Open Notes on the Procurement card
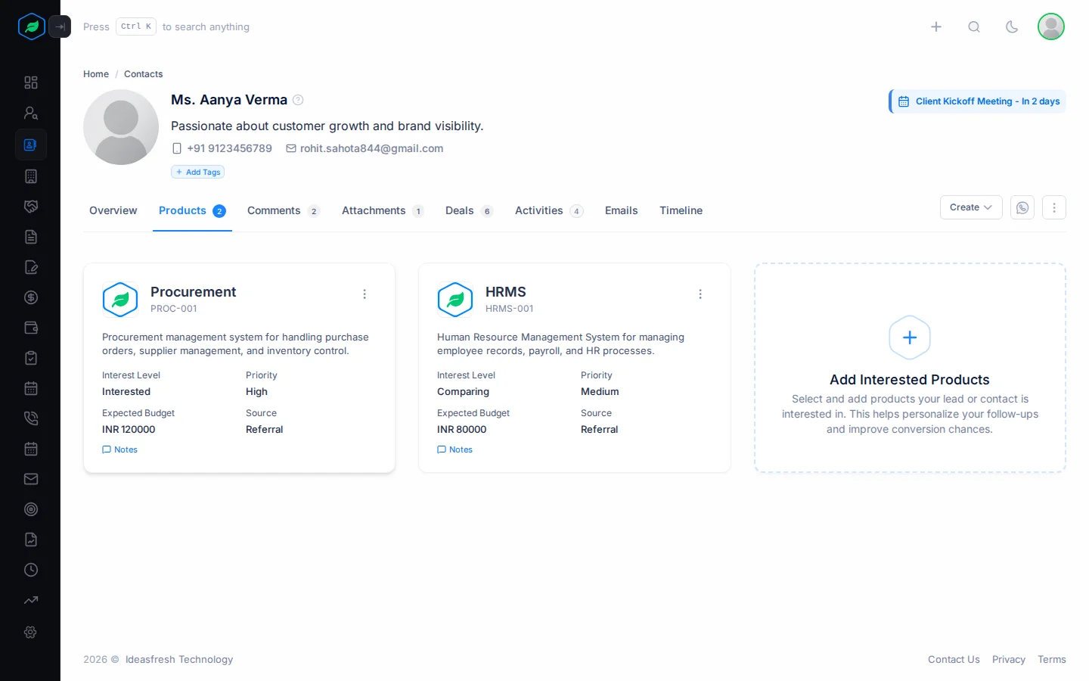 point(120,449)
